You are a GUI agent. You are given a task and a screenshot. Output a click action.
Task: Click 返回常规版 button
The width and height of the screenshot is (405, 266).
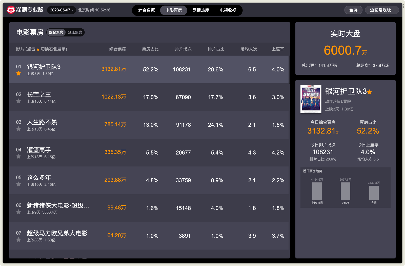(x=382, y=10)
